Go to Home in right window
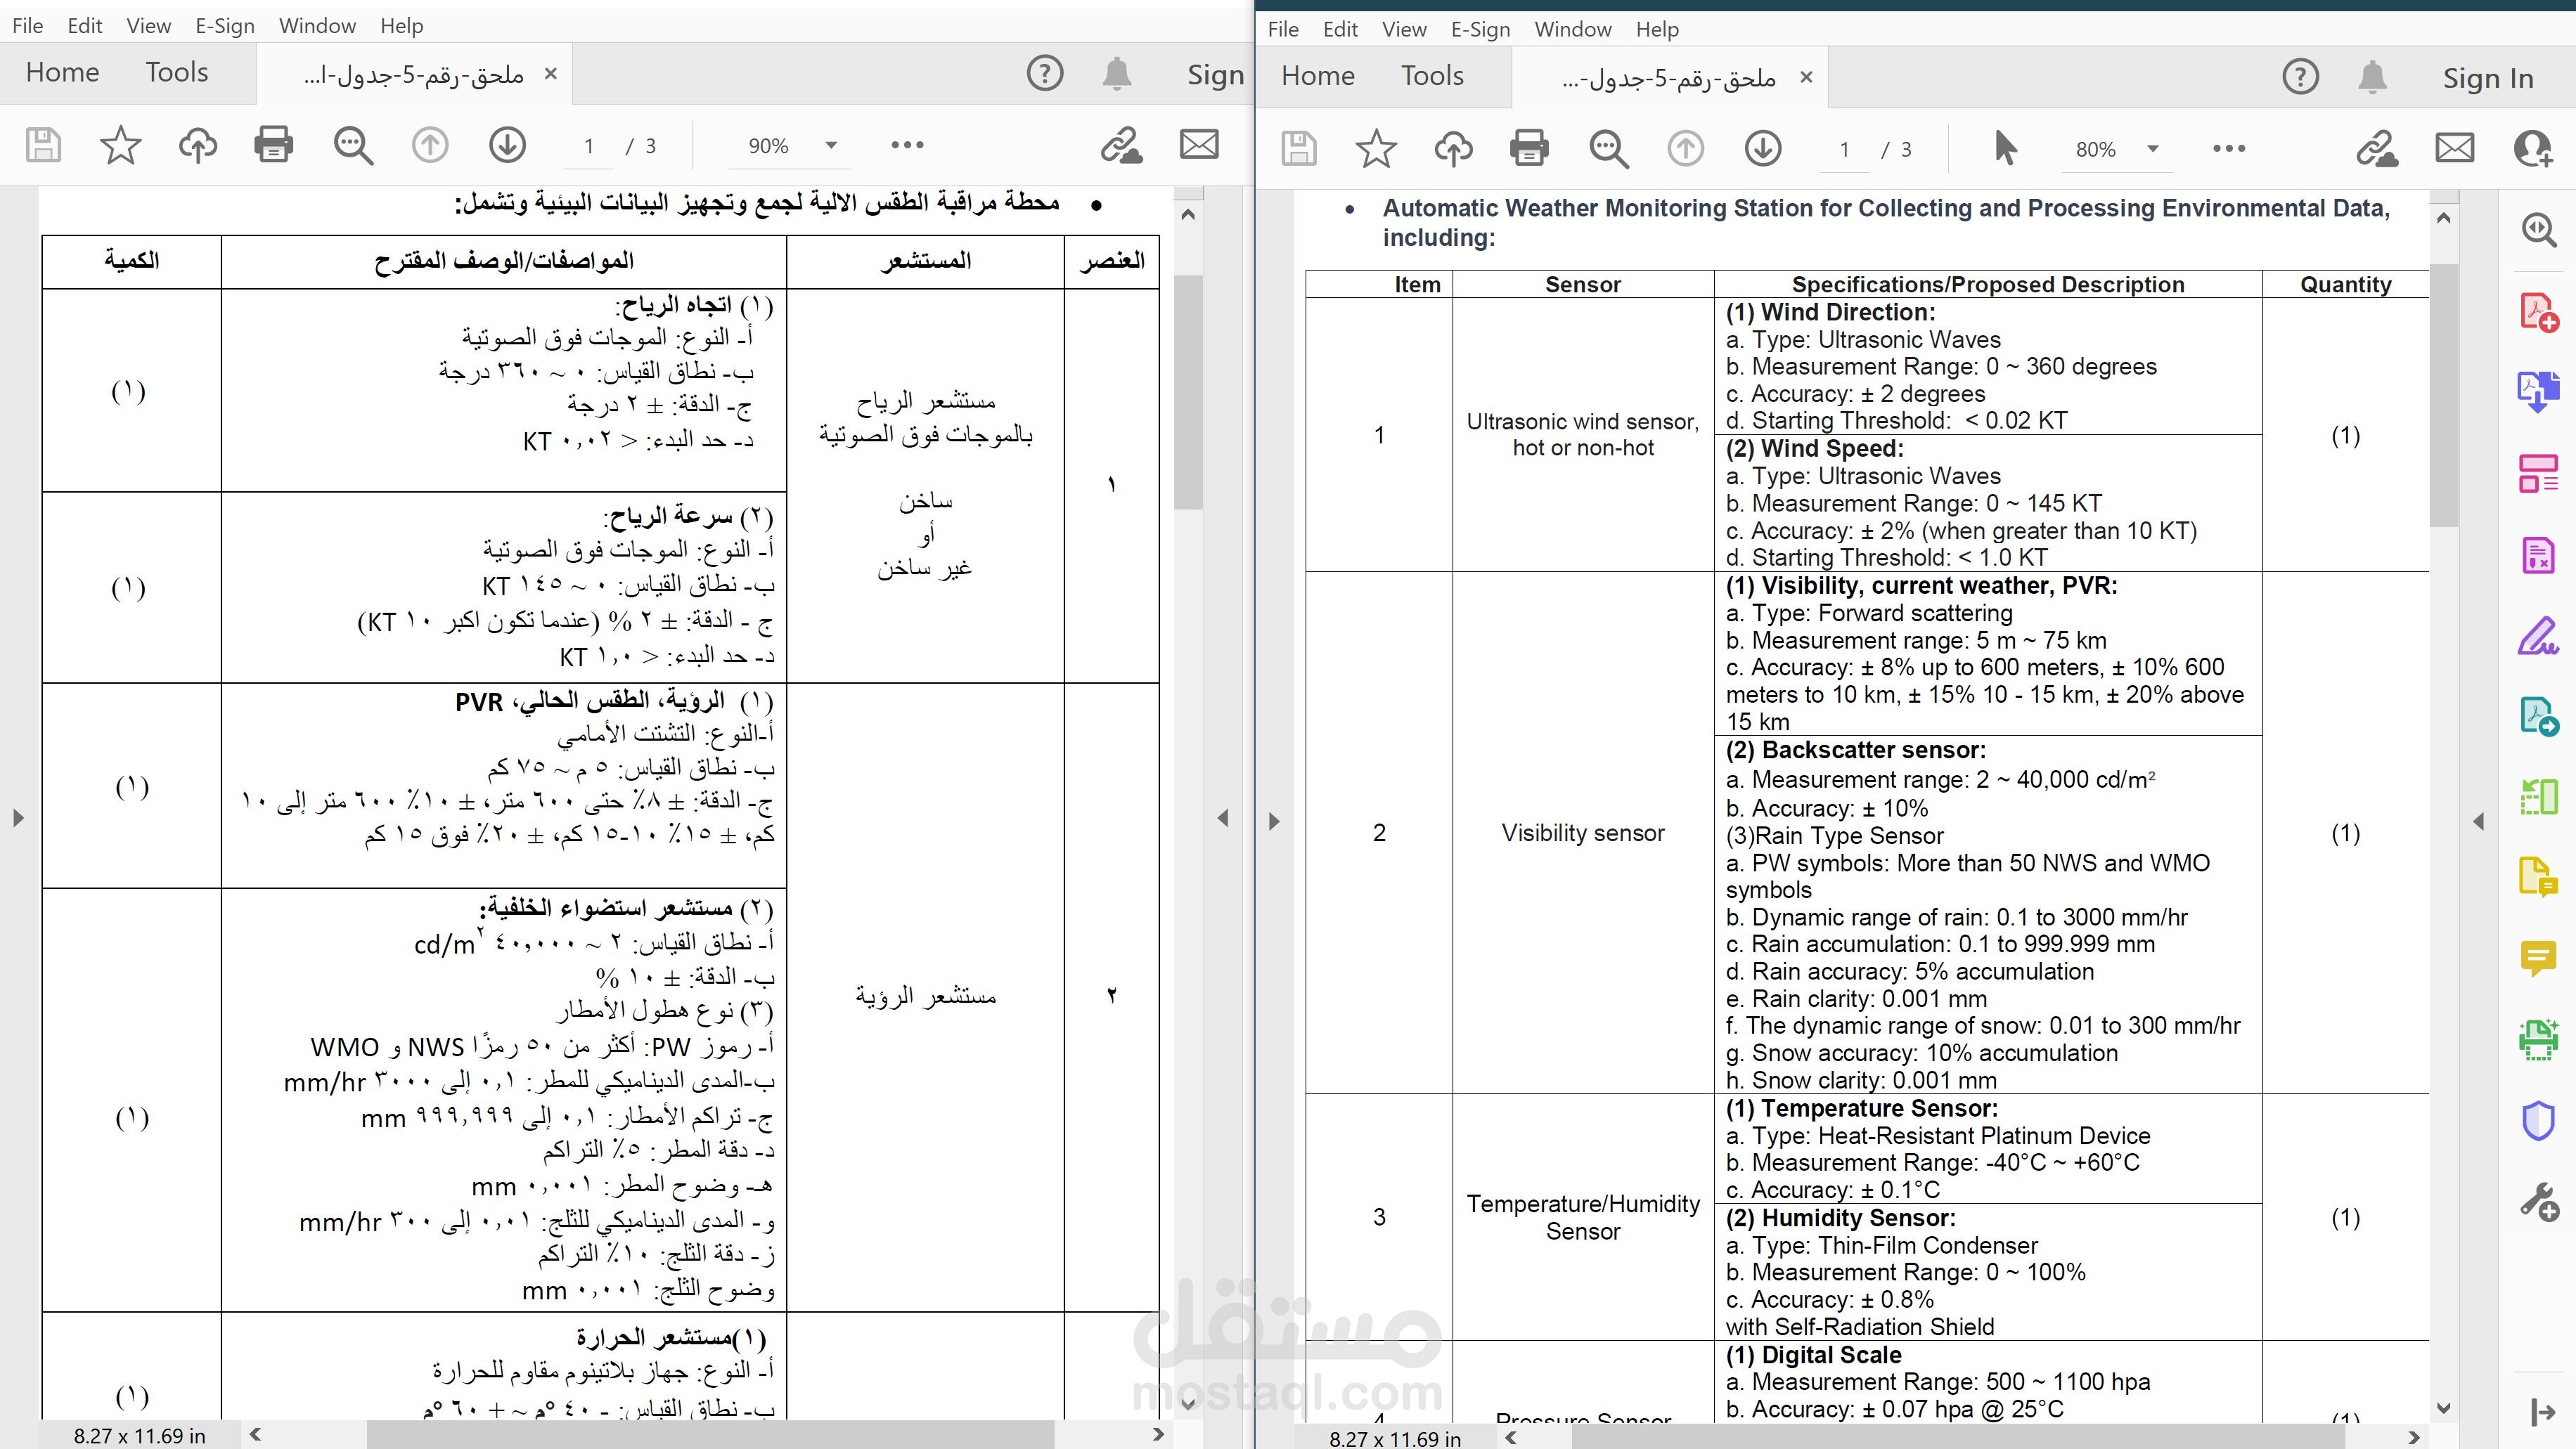The width and height of the screenshot is (2576, 1449). coord(1317,76)
